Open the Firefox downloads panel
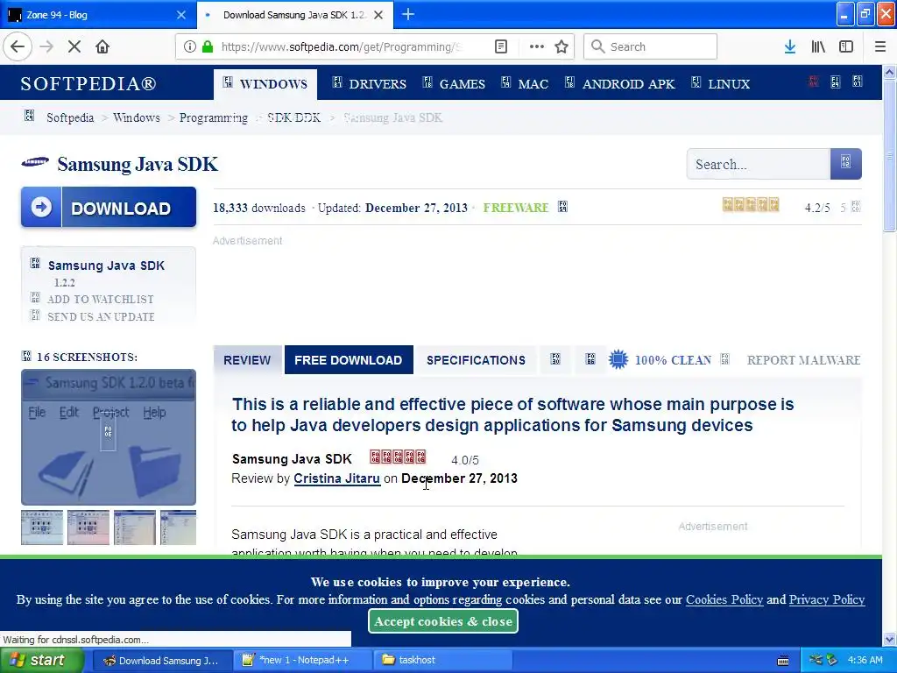897x673 pixels. tap(790, 46)
